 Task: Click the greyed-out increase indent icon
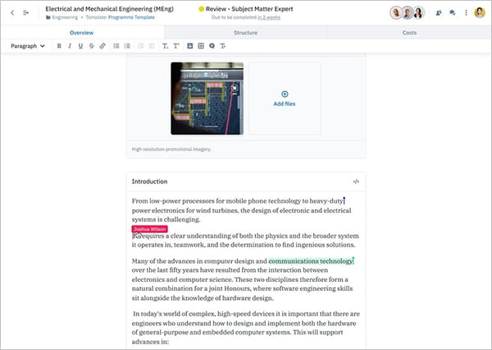pyautogui.click(x=152, y=46)
